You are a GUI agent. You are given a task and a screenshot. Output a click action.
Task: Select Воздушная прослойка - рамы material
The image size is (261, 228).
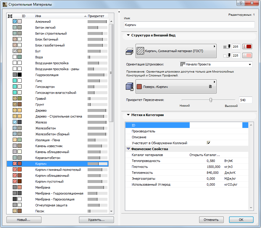point(57,69)
